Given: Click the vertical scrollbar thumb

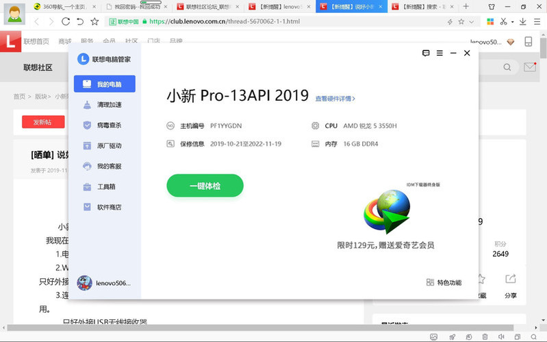Looking at the screenshot, I should tap(543, 48).
